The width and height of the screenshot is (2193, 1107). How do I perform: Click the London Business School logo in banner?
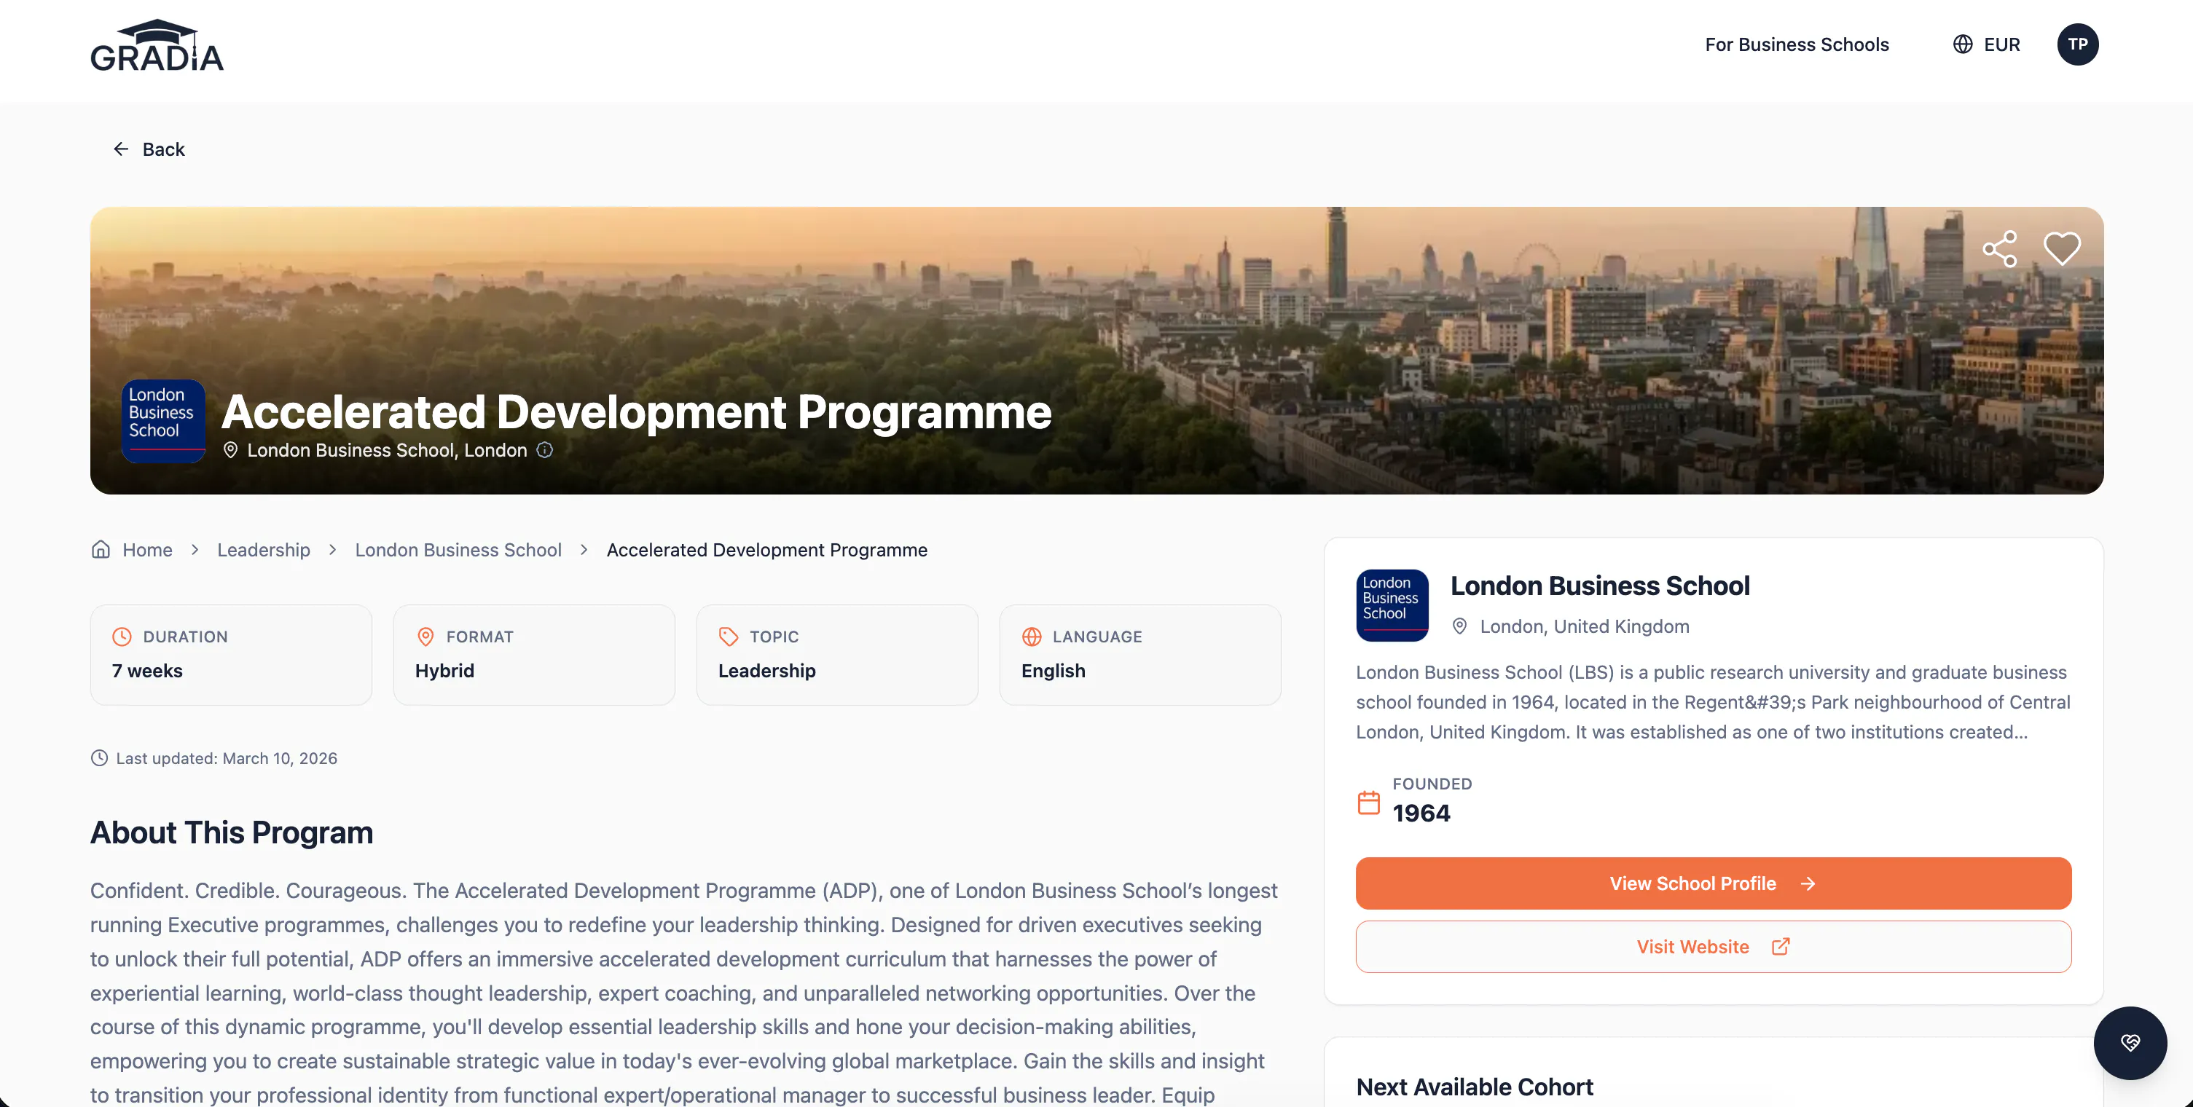(163, 420)
